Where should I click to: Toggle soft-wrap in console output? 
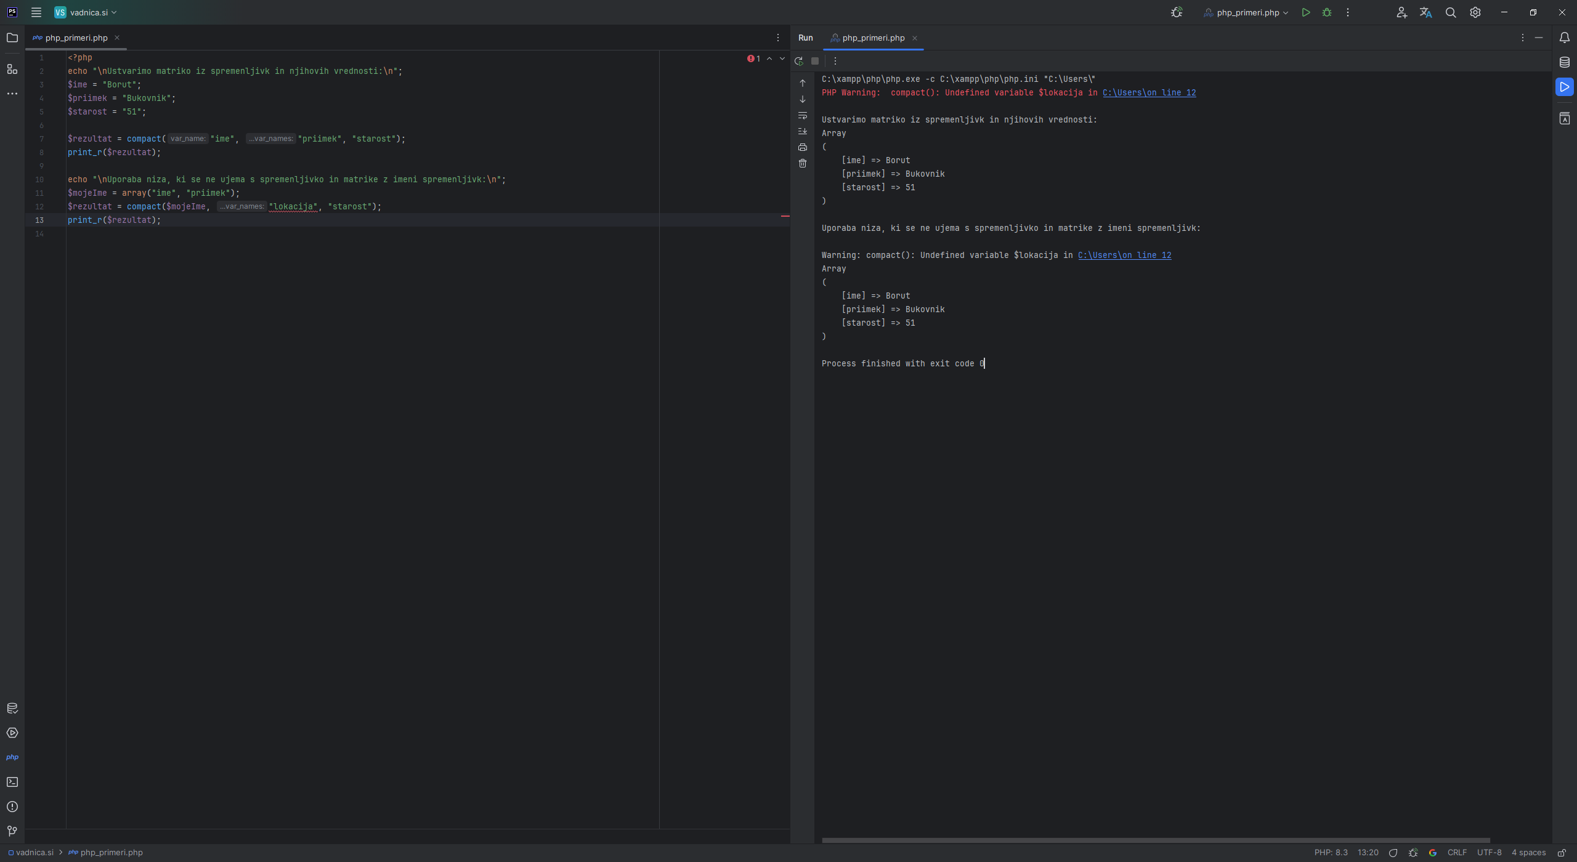[803, 115]
